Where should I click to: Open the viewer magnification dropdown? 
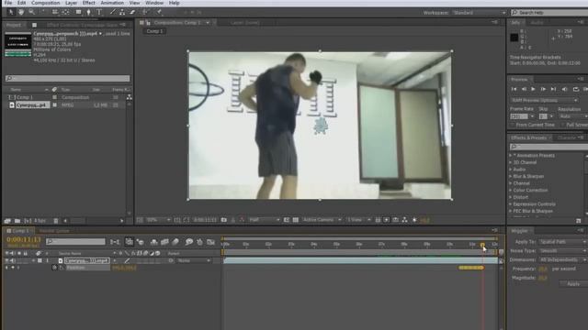(158, 220)
